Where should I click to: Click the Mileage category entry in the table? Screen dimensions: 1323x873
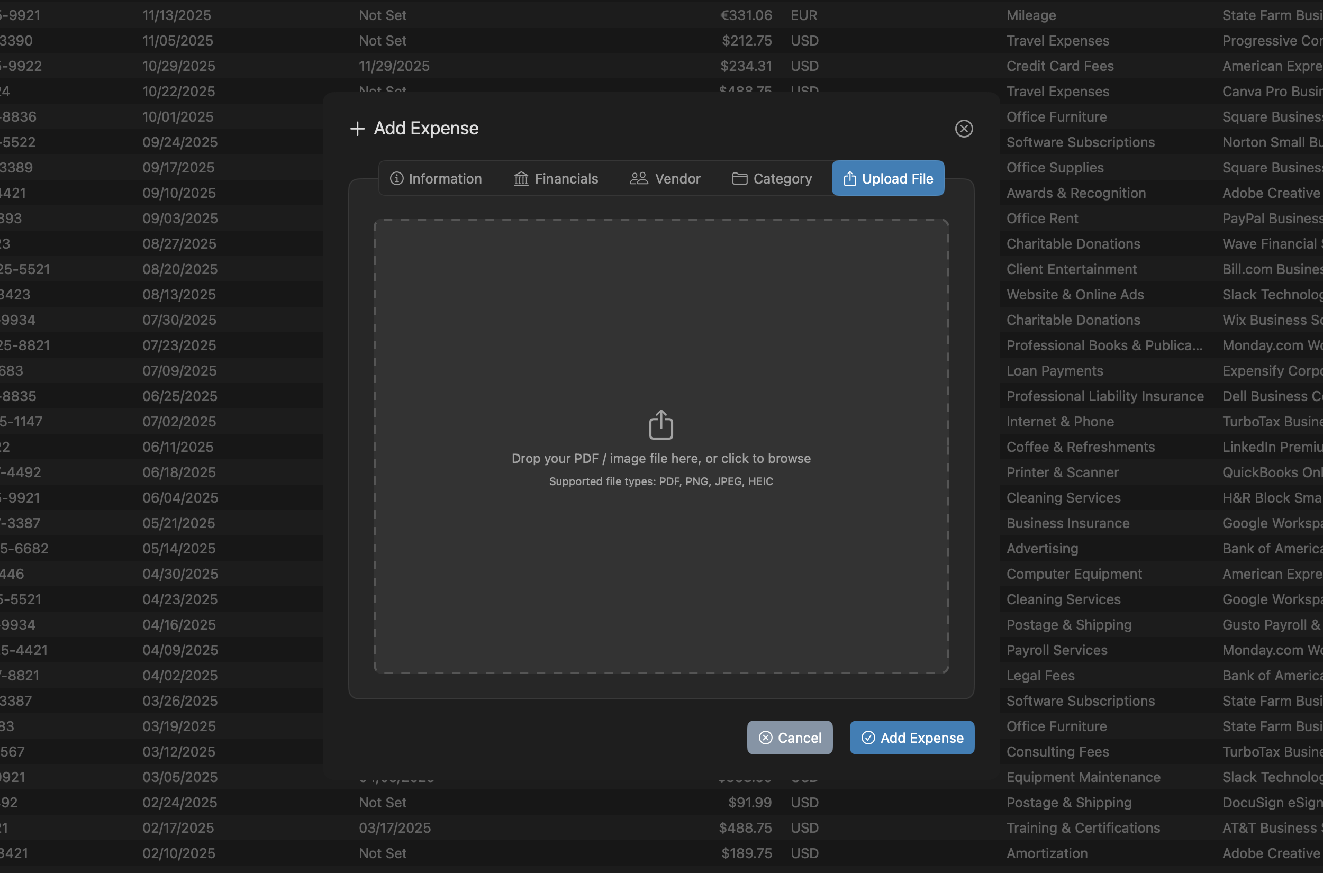(1031, 15)
